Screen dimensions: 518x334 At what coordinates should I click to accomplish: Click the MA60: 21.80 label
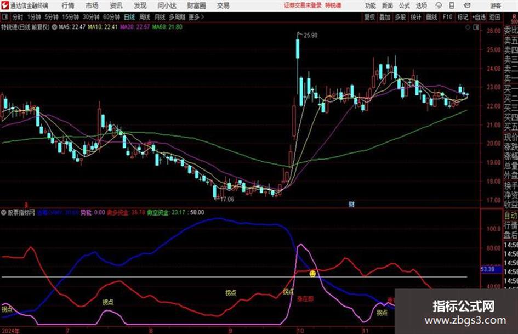coord(167,27)
